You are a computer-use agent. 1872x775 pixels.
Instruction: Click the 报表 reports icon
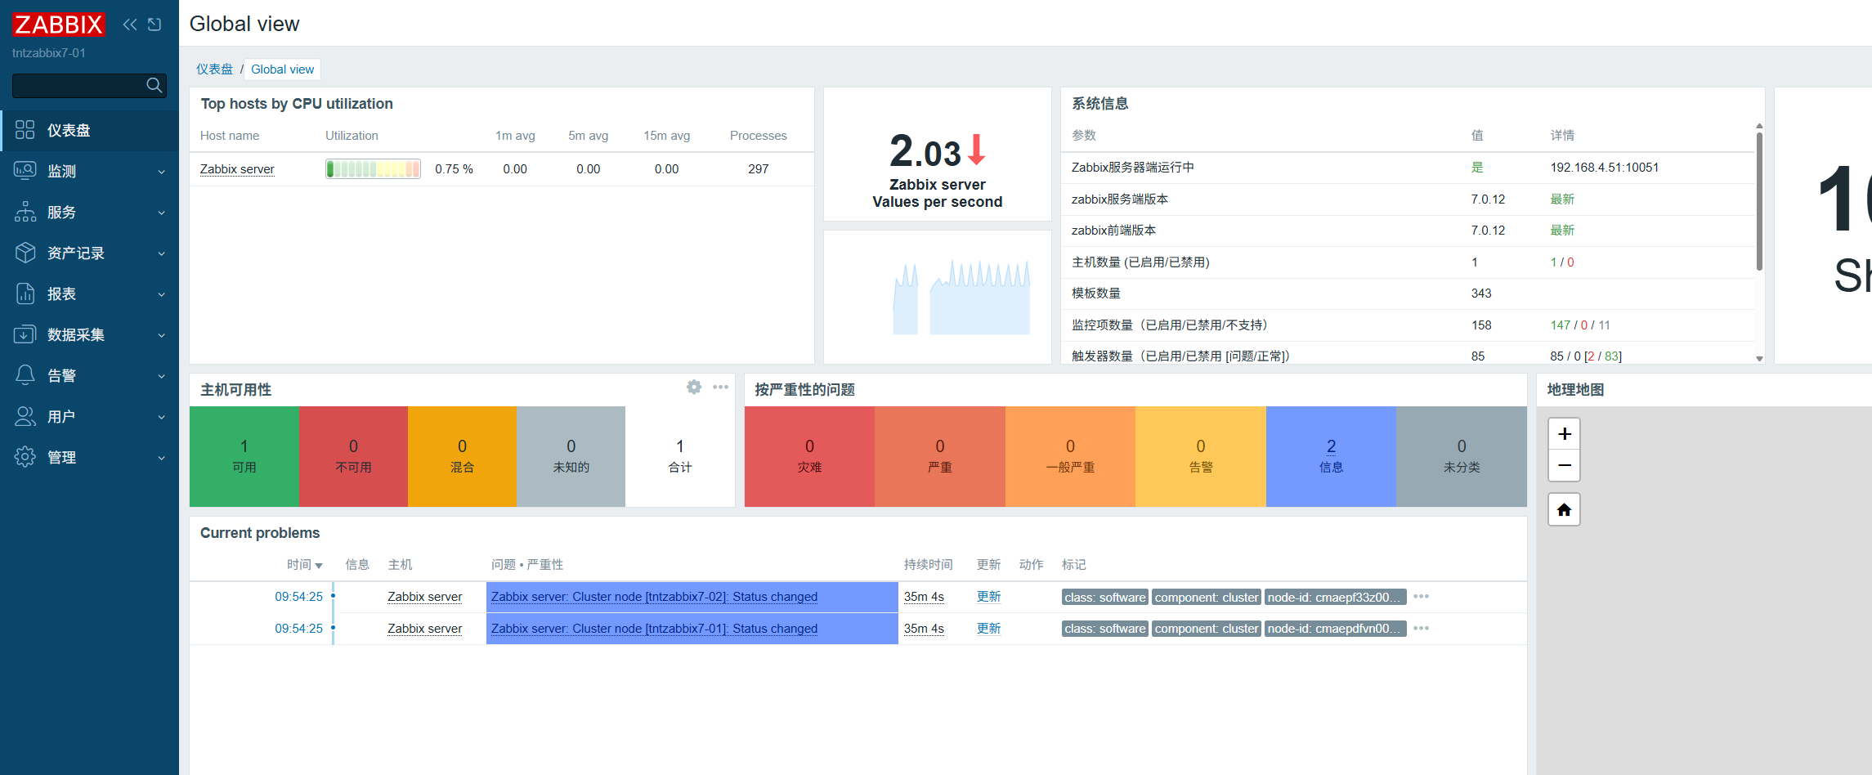(25, 293)
